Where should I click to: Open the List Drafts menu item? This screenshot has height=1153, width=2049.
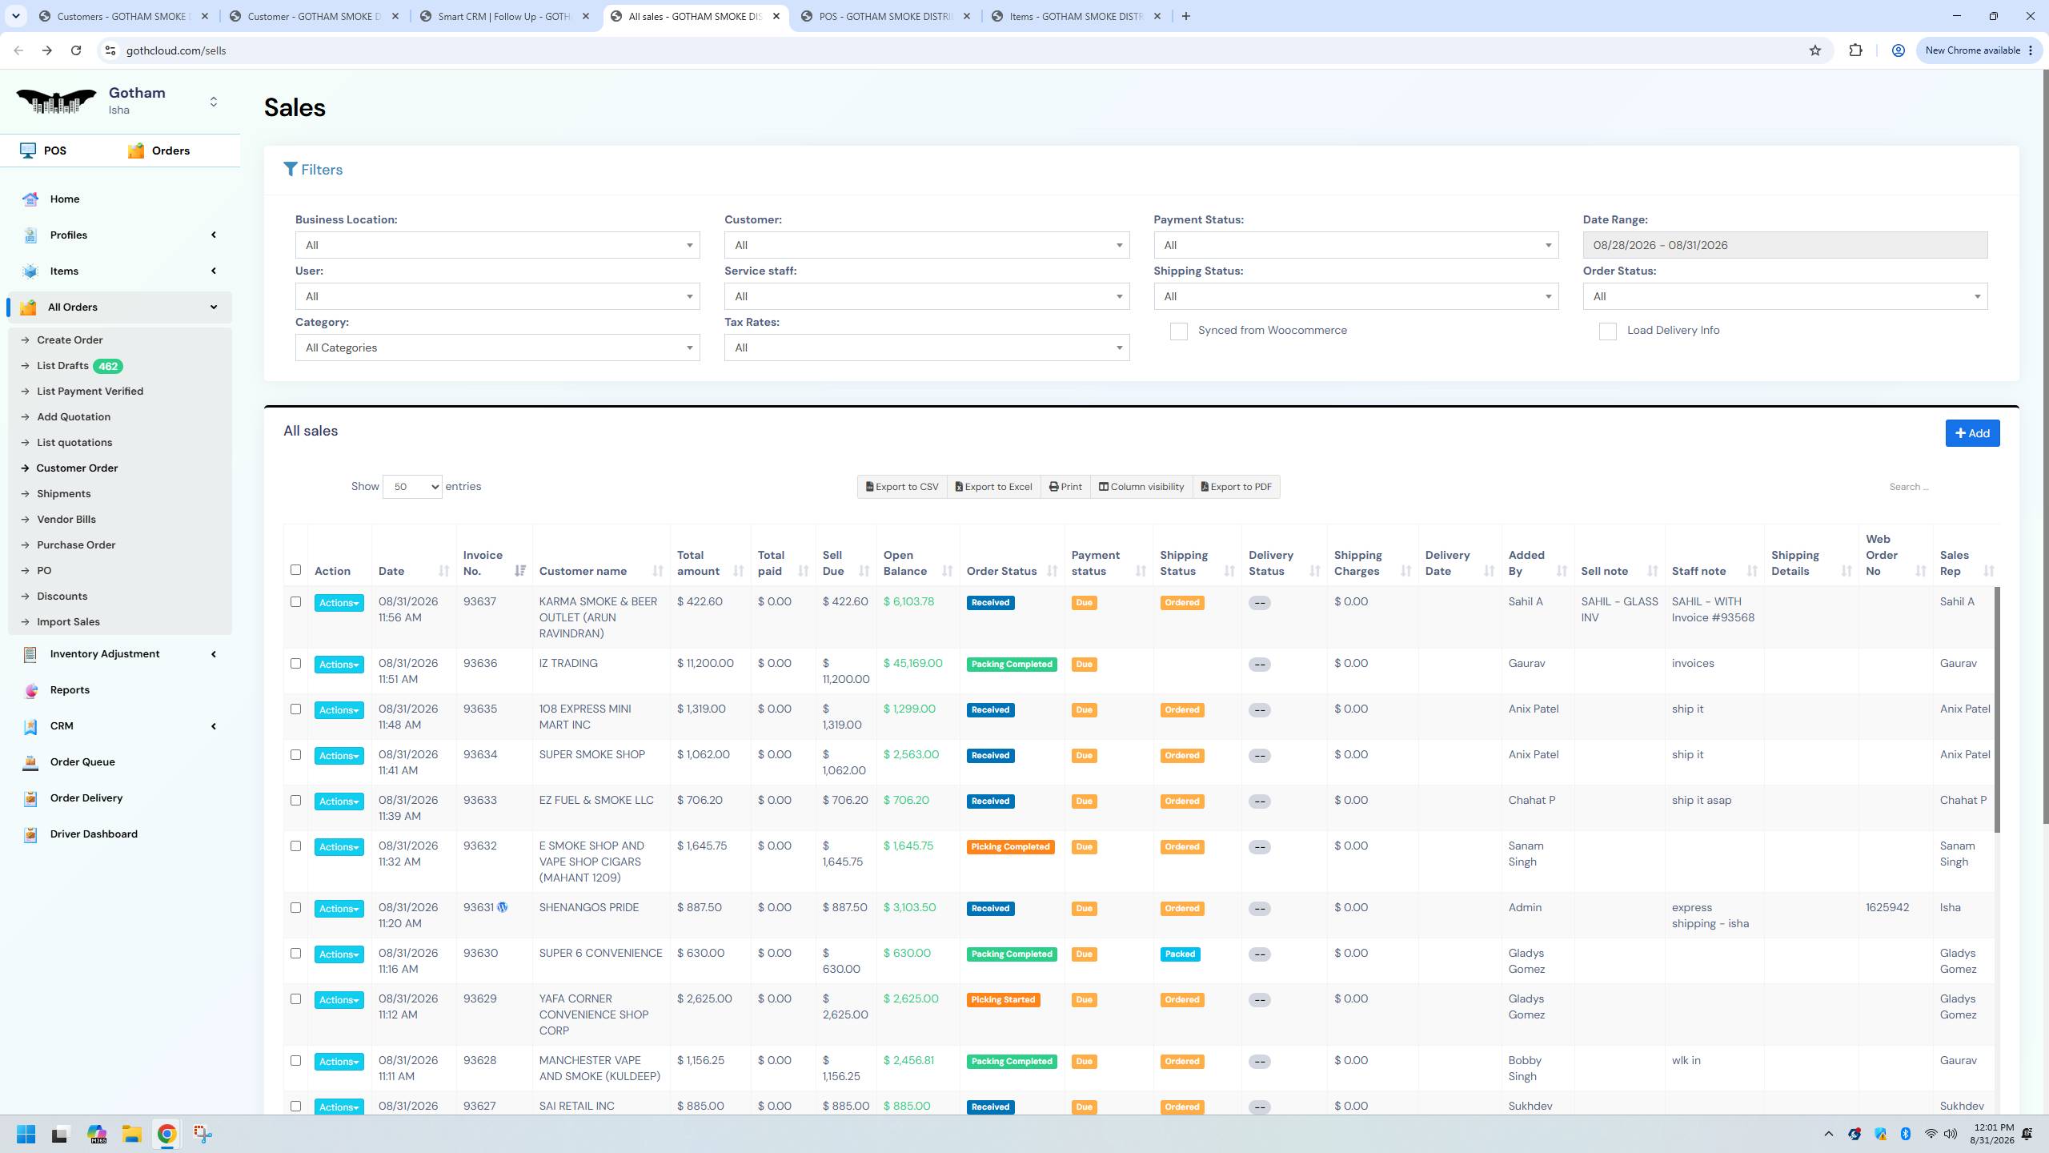(62, 366)
